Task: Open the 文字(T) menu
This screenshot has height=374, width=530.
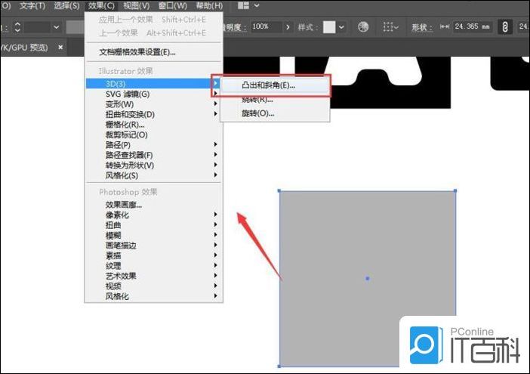Action: coord(32,6)
